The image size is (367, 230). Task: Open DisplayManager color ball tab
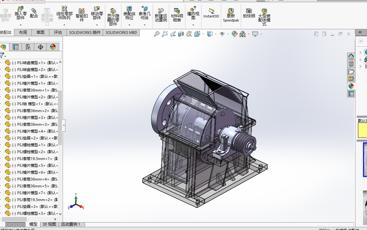53,47
